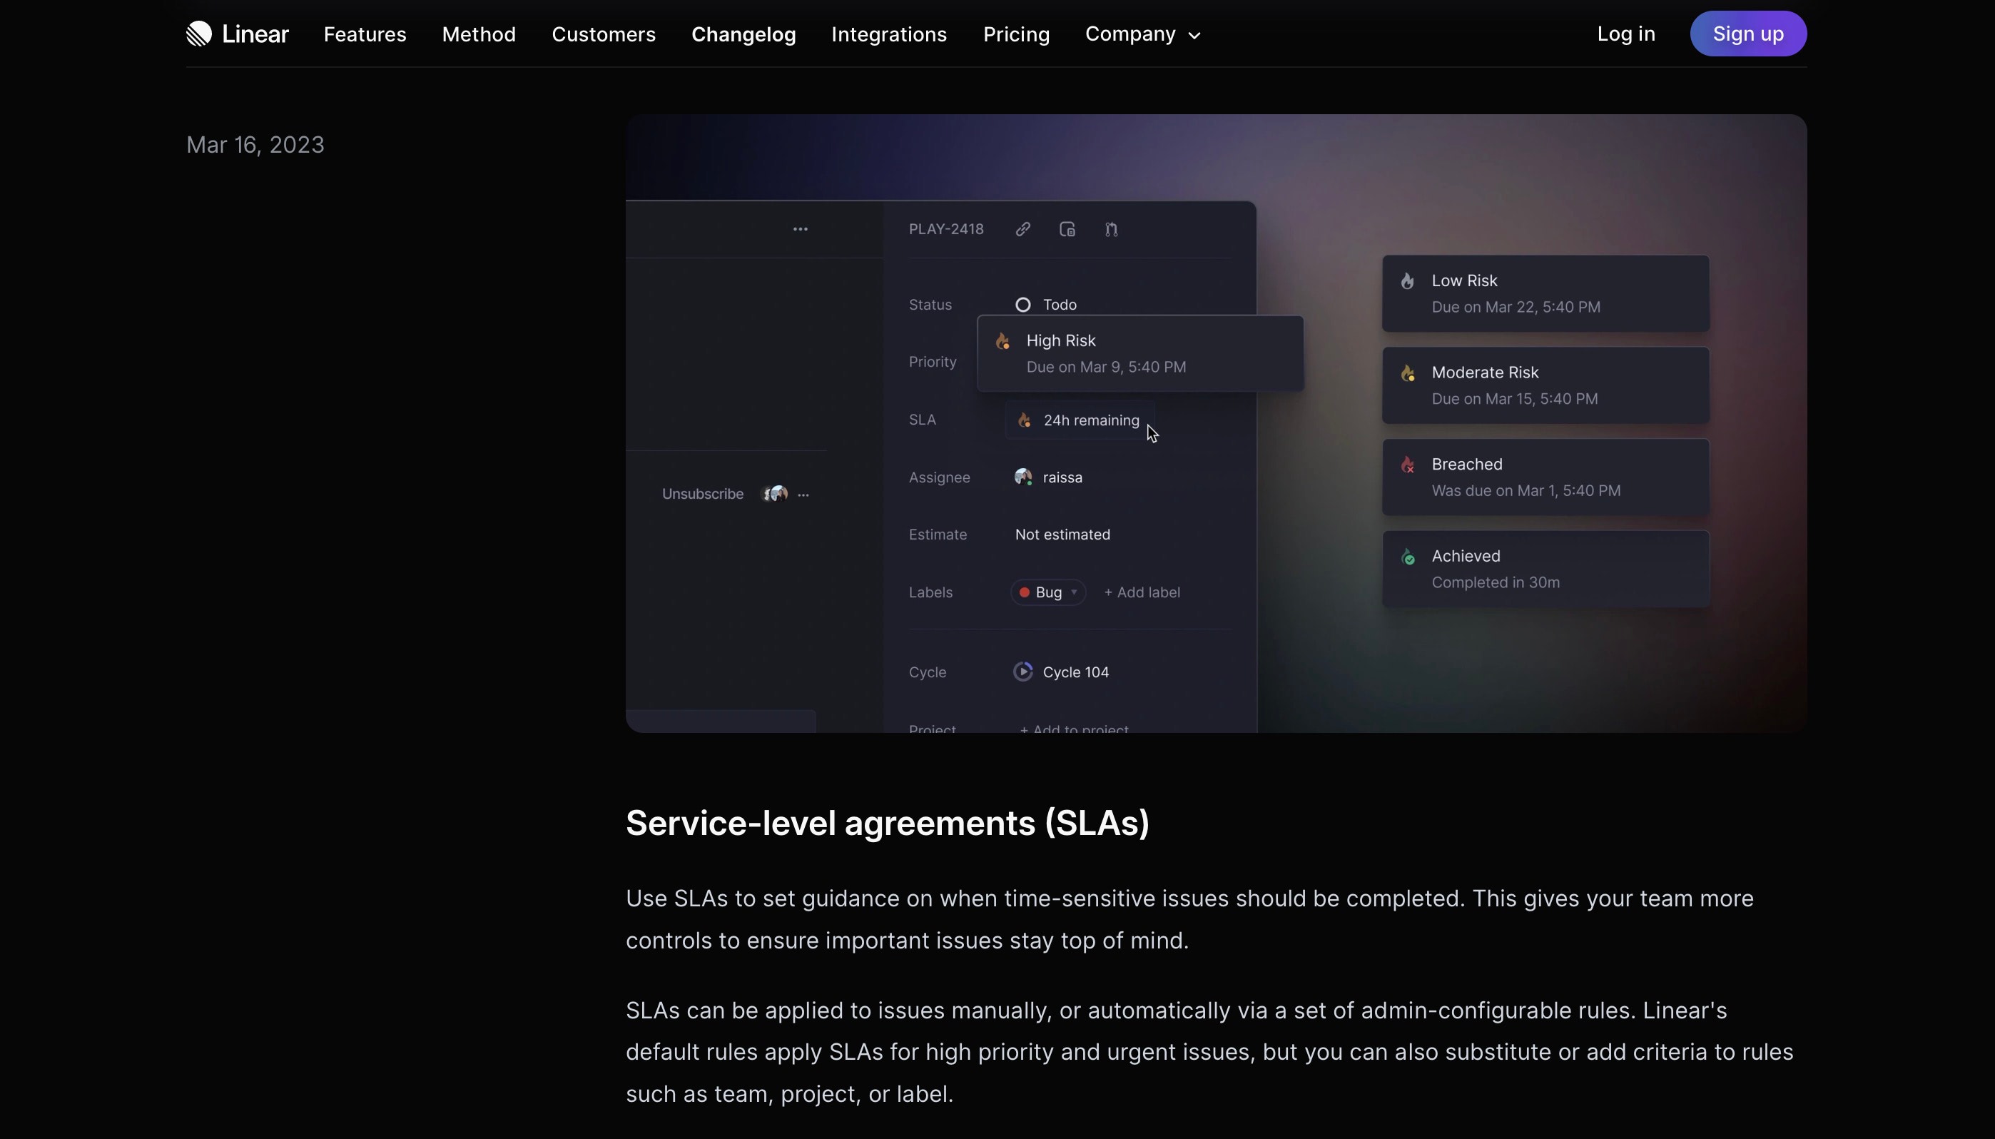The height and width of the screenshot is (1139, 1995).
Task: Click the Add label button
Action: pyautogui.click(x=1142, y=592)
